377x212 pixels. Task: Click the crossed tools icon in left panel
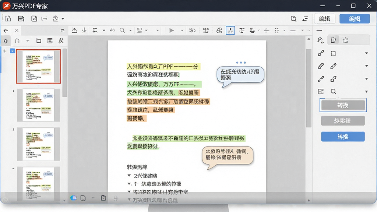(61, 40)
